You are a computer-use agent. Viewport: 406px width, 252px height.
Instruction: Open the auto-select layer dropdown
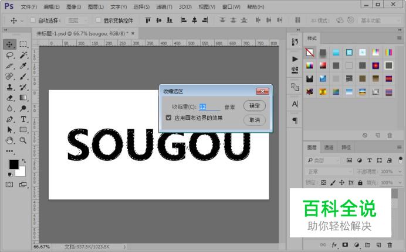(x=77, y=20)
